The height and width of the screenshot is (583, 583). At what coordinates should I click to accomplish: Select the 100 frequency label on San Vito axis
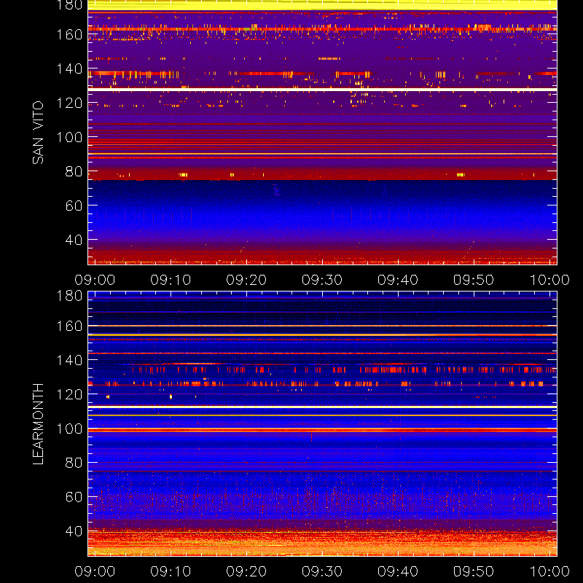tap(69, 137)
